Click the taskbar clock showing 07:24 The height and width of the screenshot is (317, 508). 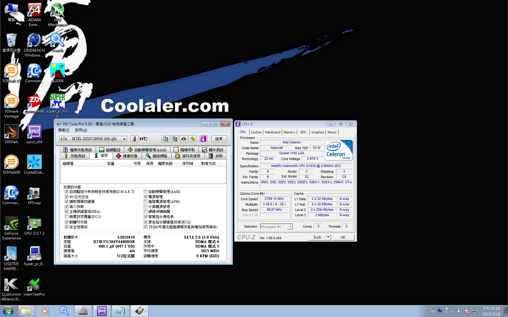[491, 311]
